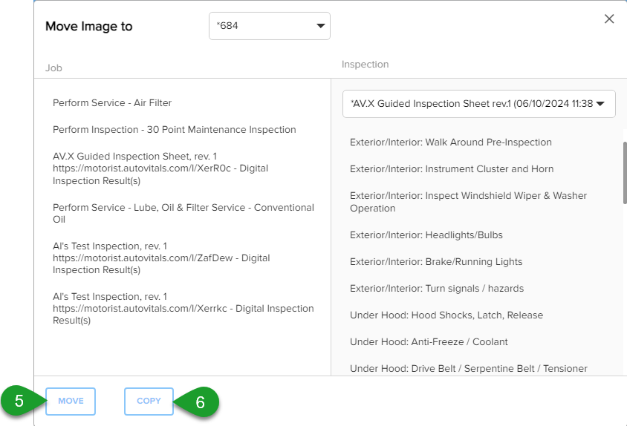This screenshot has height=426, width=627.
Task: Select Al's Test Inspection ZafDew job
Action: tap(161, 258)
